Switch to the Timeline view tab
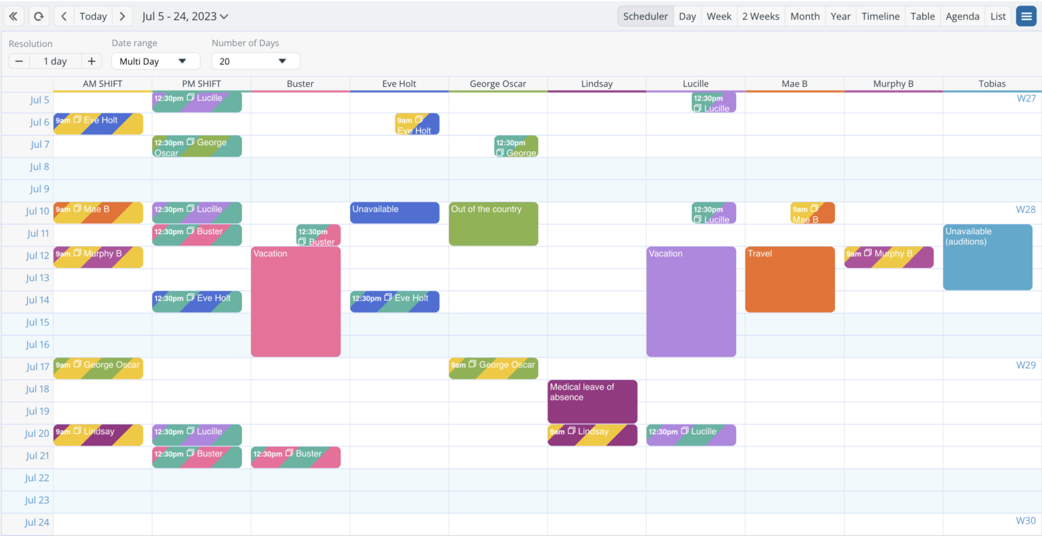1042x536 pixels. tap(880, 16)
